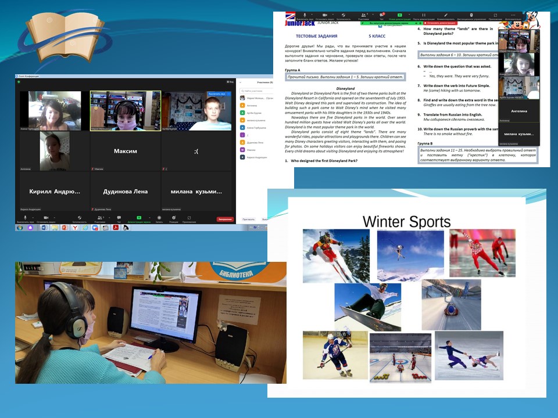Viewport: 558px width, 418px height.
Task: Click Annotate pencil icon in share bar
Action: [x=446, y=15]
